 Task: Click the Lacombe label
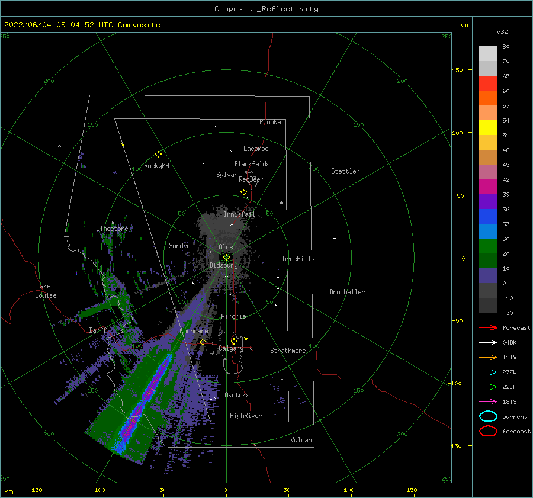coord(256,149)
